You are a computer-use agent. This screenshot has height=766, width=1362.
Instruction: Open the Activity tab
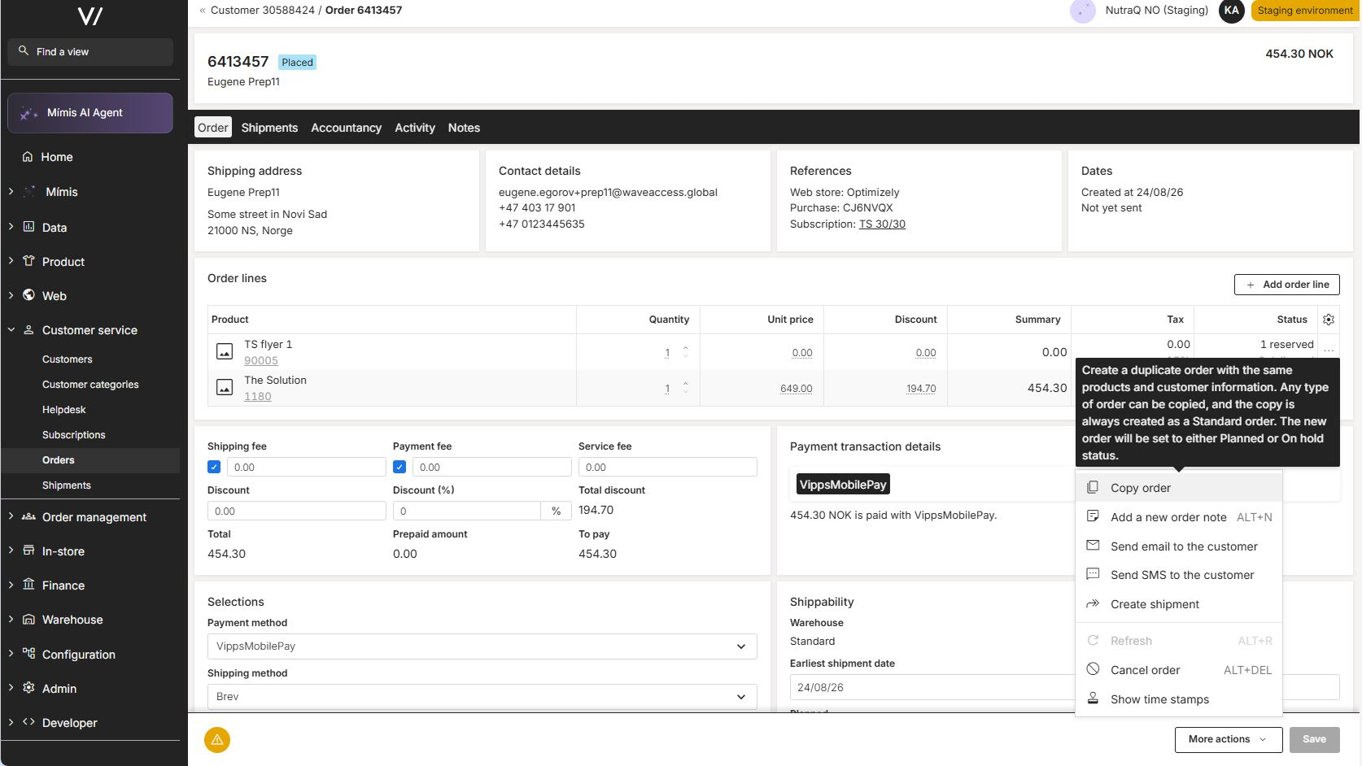point(415,128)
